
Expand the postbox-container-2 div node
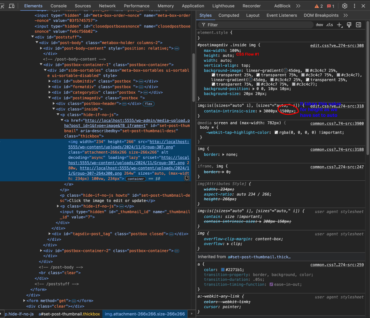point(41,251)
